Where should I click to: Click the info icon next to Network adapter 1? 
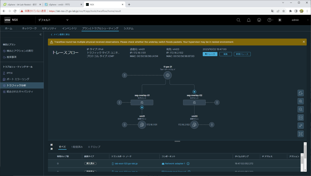pos(188,164)
